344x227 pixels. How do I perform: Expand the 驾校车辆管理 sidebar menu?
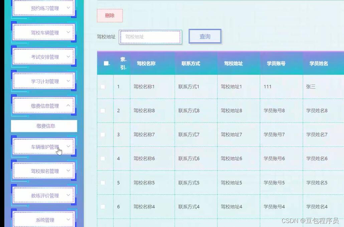point(43,32)
